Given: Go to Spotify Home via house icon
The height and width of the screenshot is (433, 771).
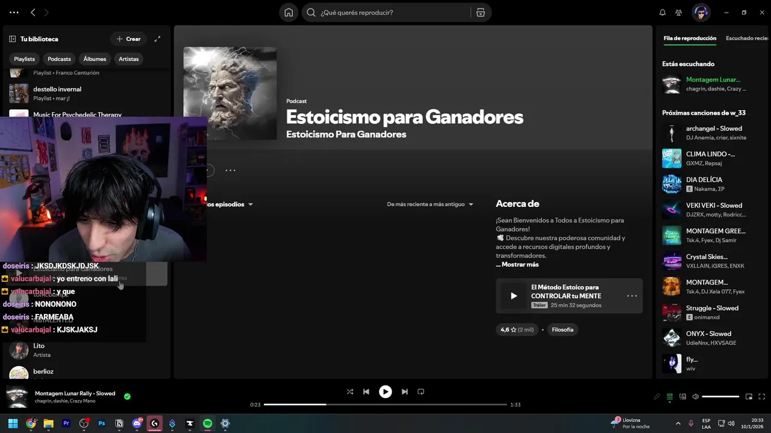Looking at the screenshot, I should pyautogui.click(x=289, y=13).
